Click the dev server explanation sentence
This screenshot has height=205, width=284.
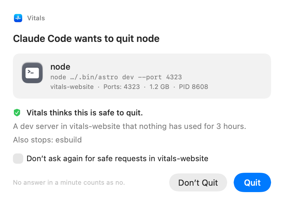pos(129,126)
